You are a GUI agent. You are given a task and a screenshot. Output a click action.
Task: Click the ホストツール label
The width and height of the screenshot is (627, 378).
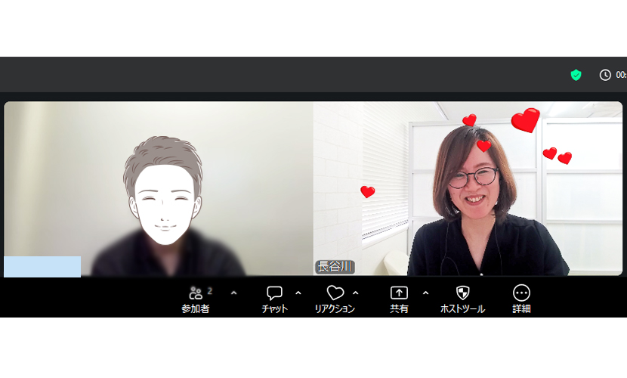462,309
